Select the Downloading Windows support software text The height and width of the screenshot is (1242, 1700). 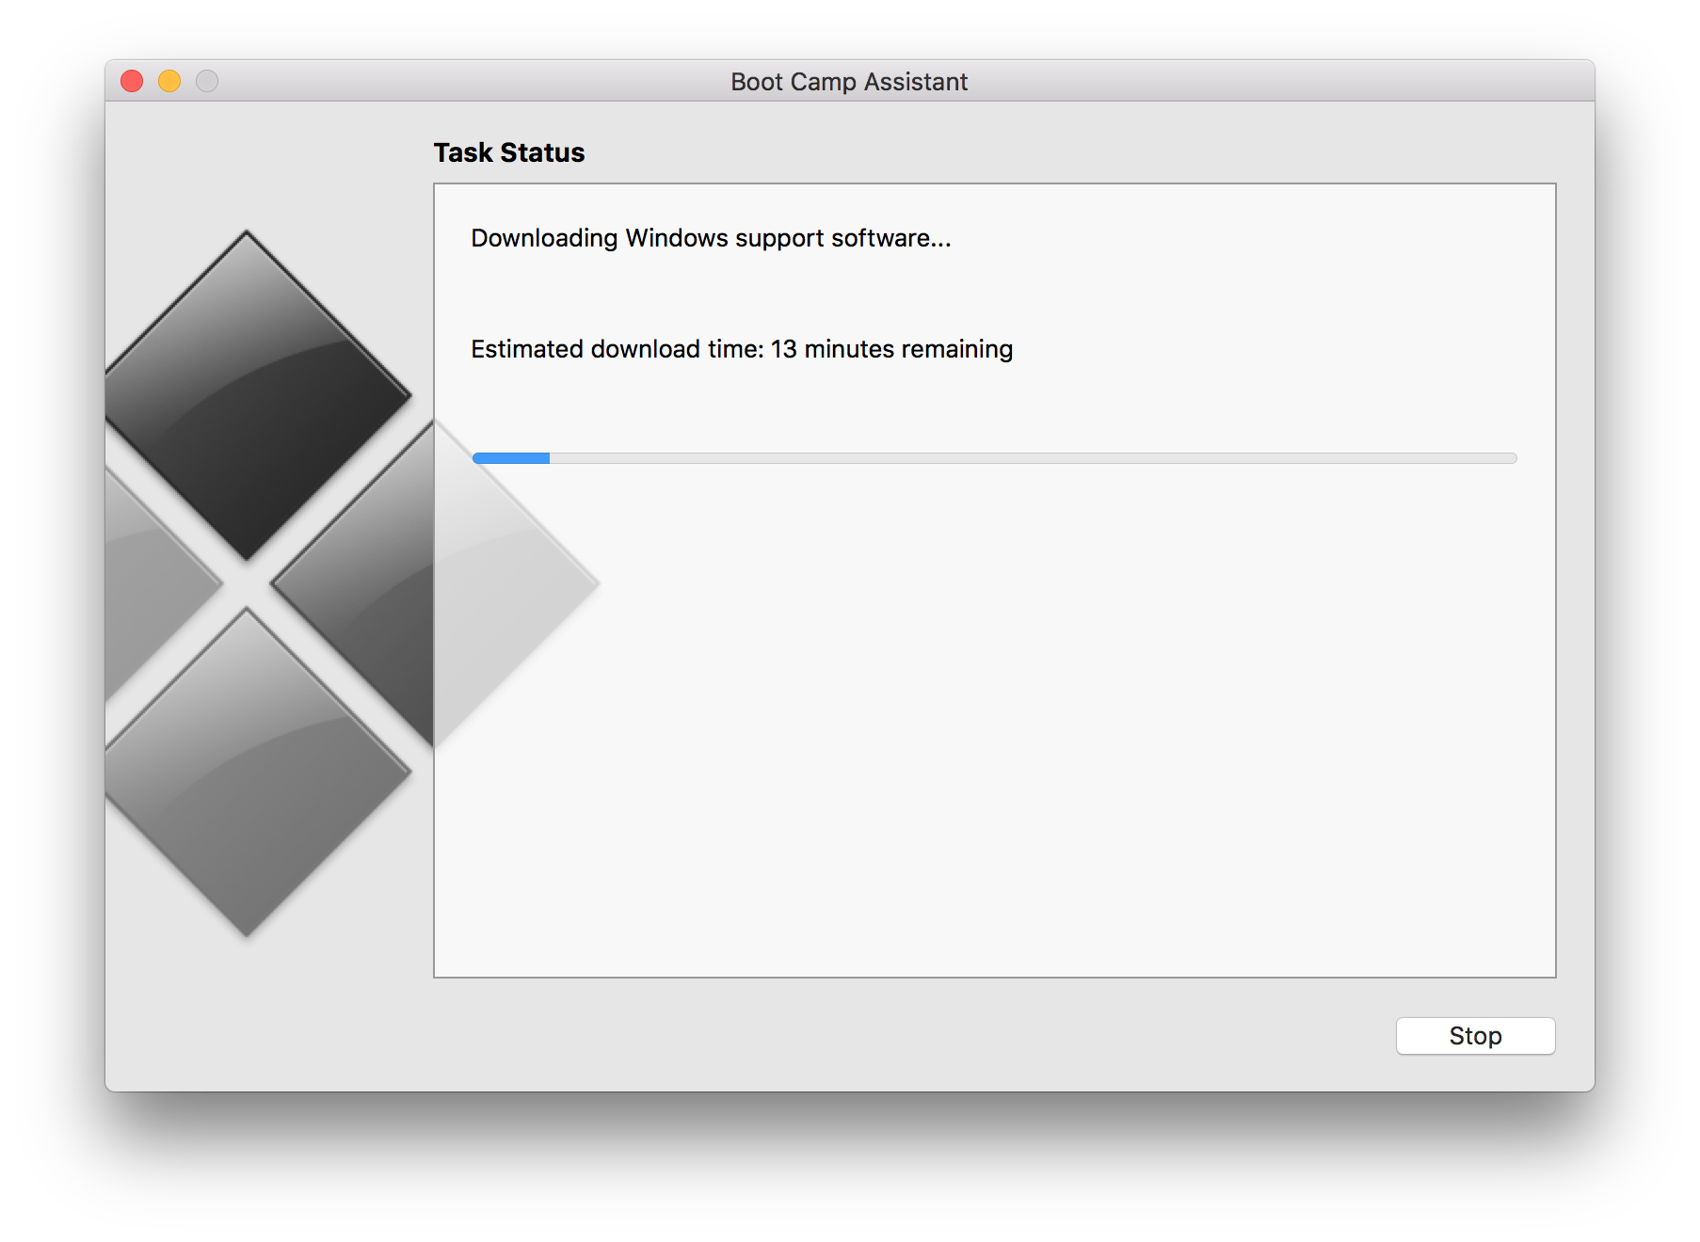(710, 238)
